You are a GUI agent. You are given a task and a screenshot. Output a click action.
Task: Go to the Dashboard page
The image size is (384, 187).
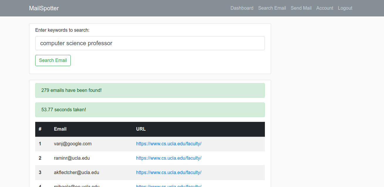[x=242, y=8]
